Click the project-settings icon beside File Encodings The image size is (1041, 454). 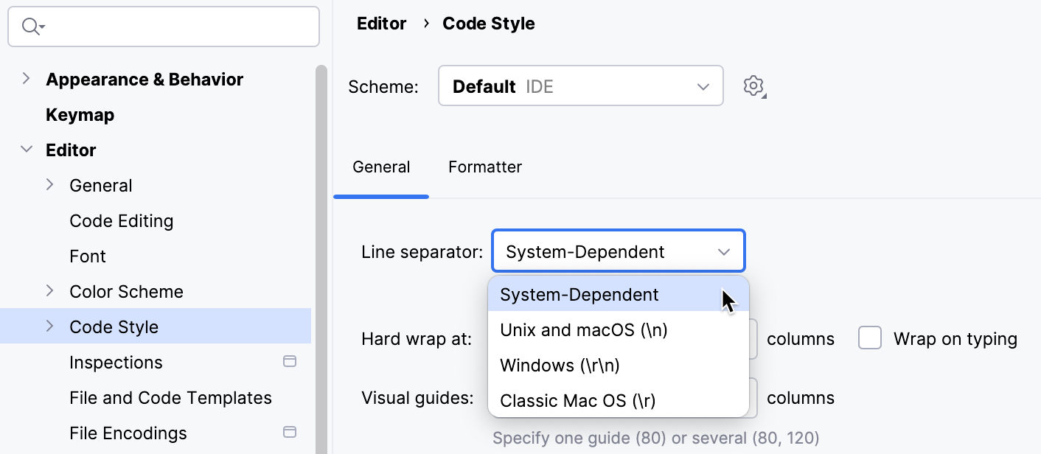point(290,432)
